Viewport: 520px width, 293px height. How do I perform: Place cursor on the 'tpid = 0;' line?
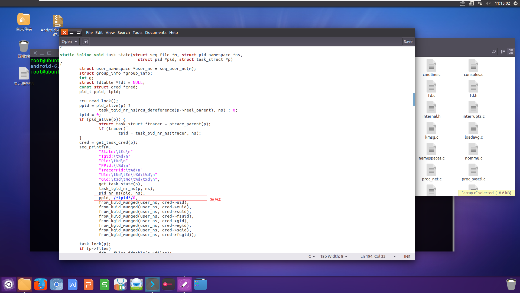(x=90, y=115)
